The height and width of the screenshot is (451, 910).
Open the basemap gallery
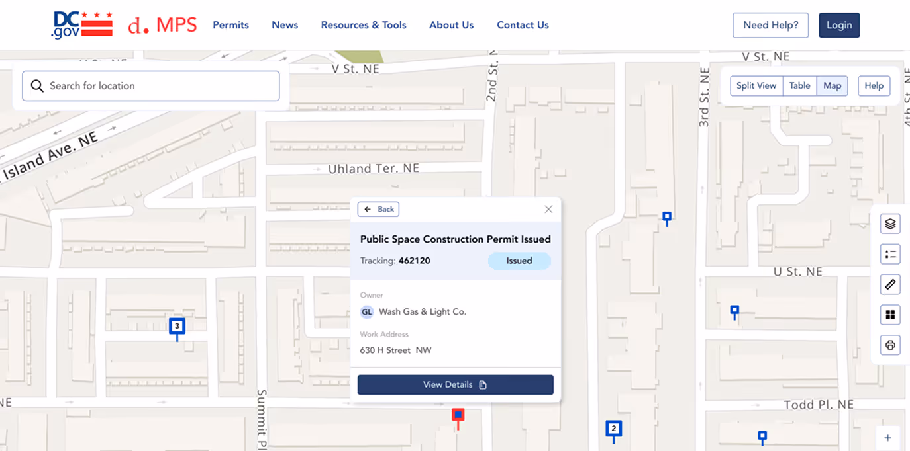click(889, 315)
